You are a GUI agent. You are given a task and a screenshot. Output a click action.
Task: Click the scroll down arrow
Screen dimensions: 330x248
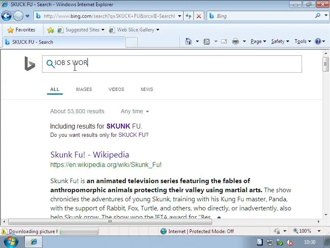click(x=325, y=215)
